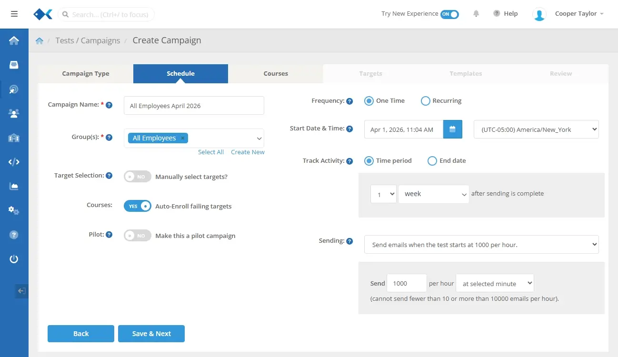Screen dimensions: 618x357
Task: Click the notification bell icon
Action: [x=476, y=14]
